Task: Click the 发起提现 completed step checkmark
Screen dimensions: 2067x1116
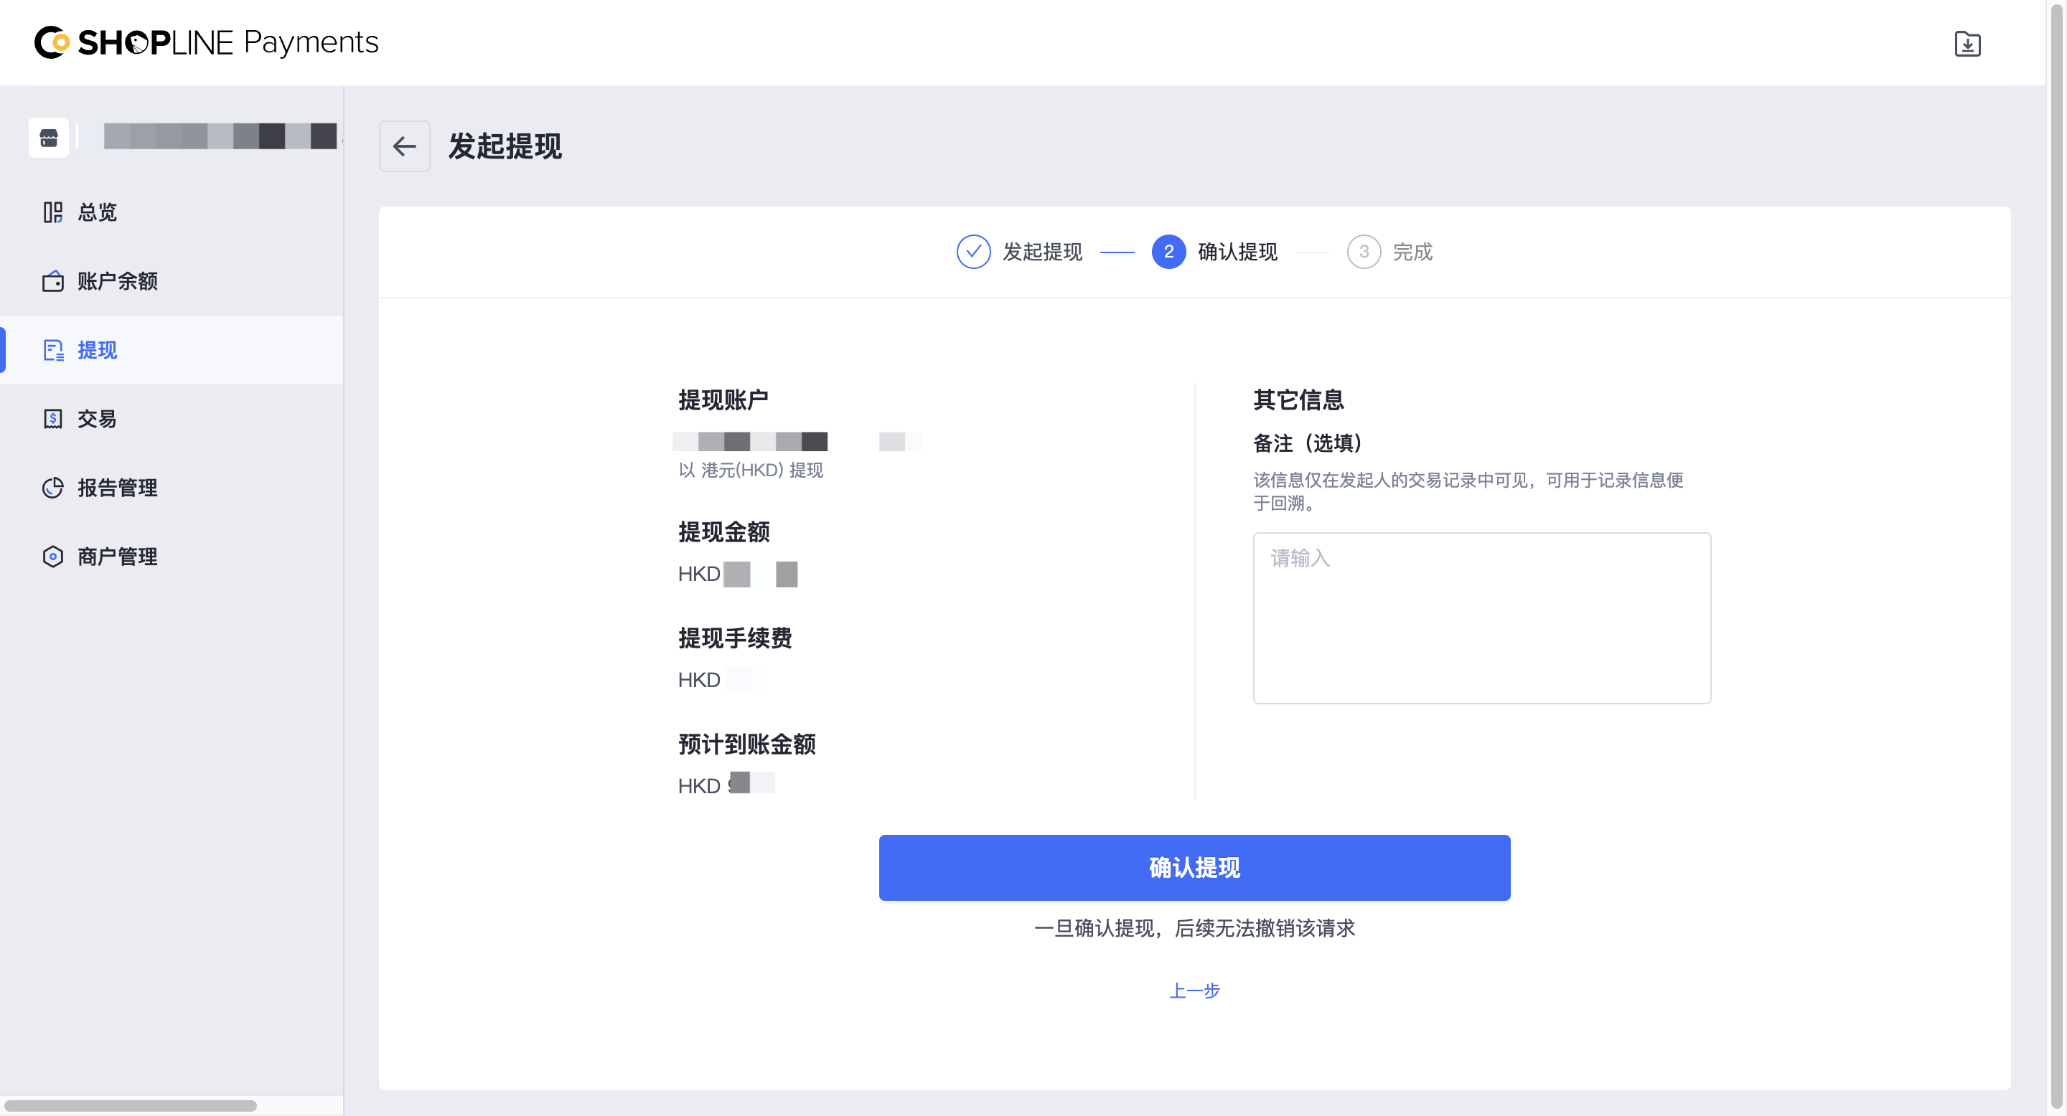Action: 973,252
